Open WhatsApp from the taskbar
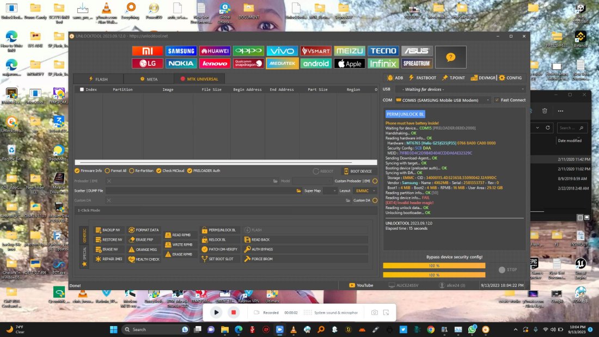This screenshot has width=599, height=337. [x=472, y=329]
